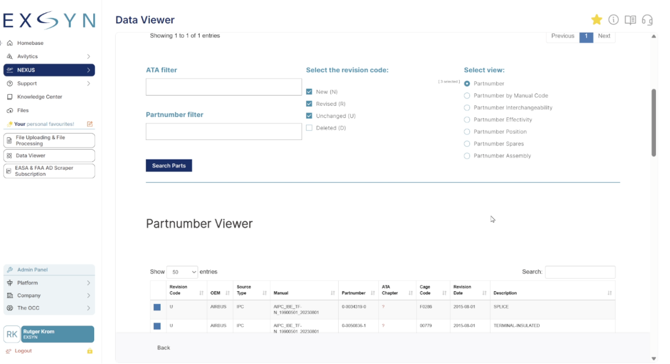Open the info circle icon in header
Image resolution: width=670 pixels, height=364 pixels.
click(x=613, y=20)
